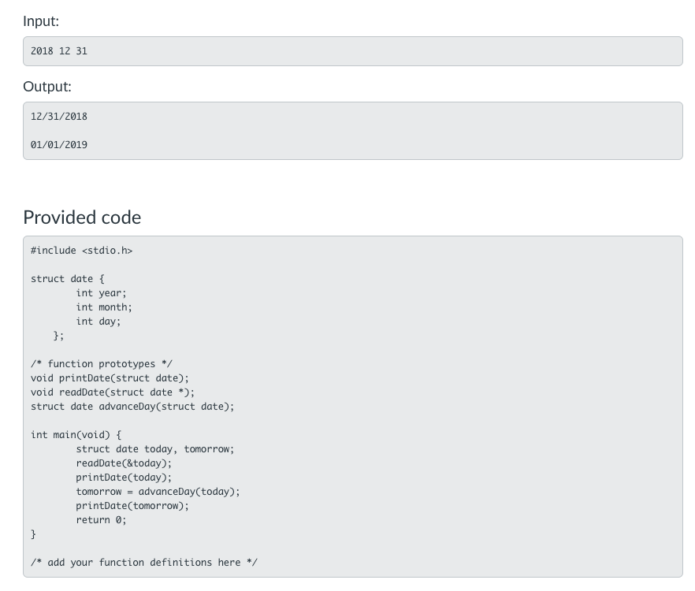
Task: Click the function prototypes comment
Action: [x=101, y=364]
